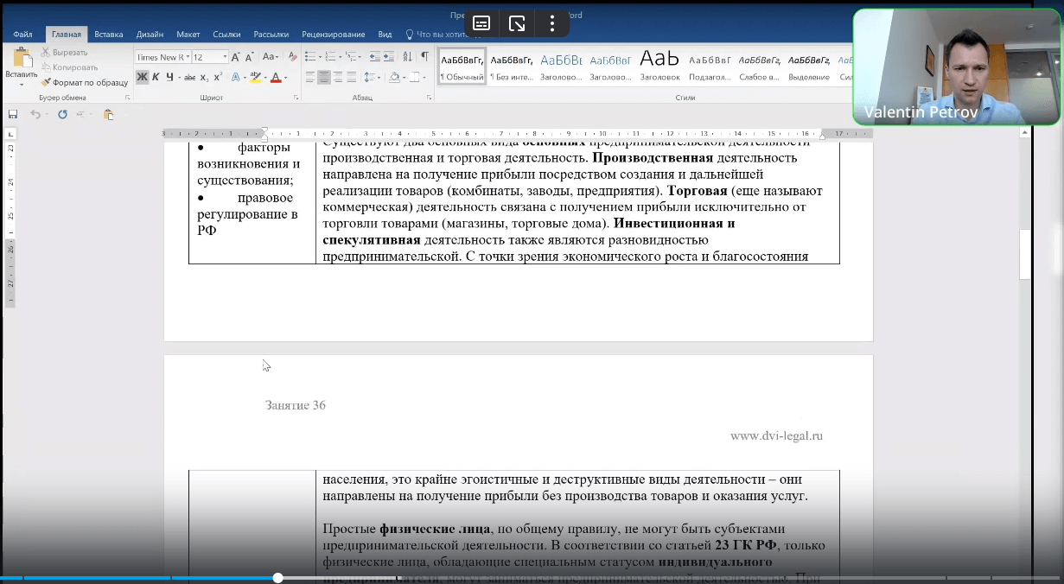
Task: Toggle bold formatting with Ж button
Action: [x=142, y=78]
